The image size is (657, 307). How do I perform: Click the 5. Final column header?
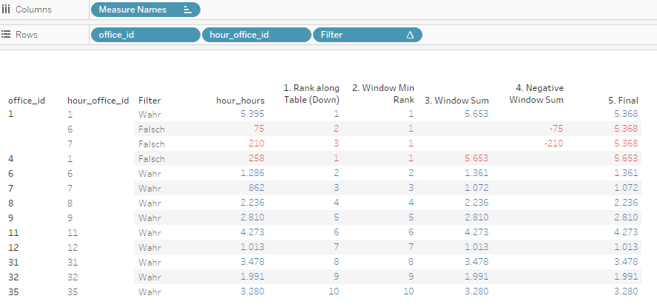[621, 101]
